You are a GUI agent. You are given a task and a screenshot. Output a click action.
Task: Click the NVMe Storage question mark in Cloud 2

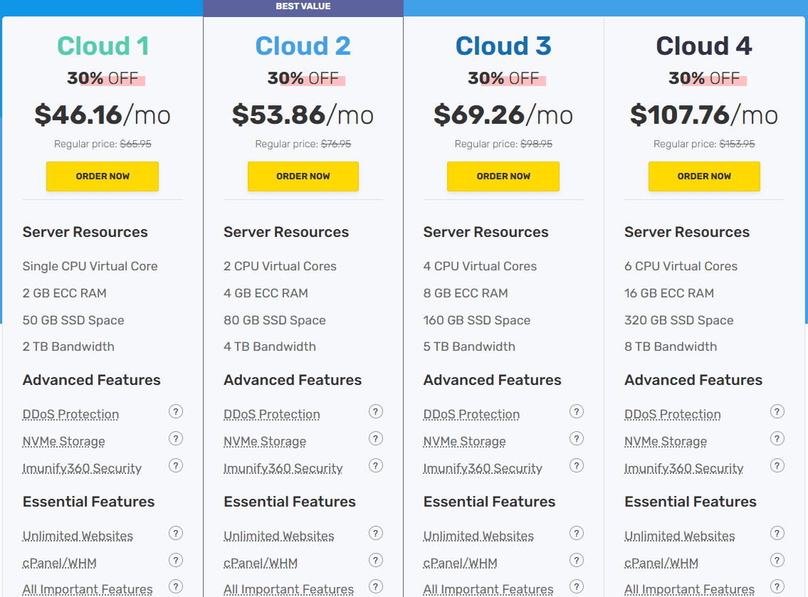click(x=376, y=438)
